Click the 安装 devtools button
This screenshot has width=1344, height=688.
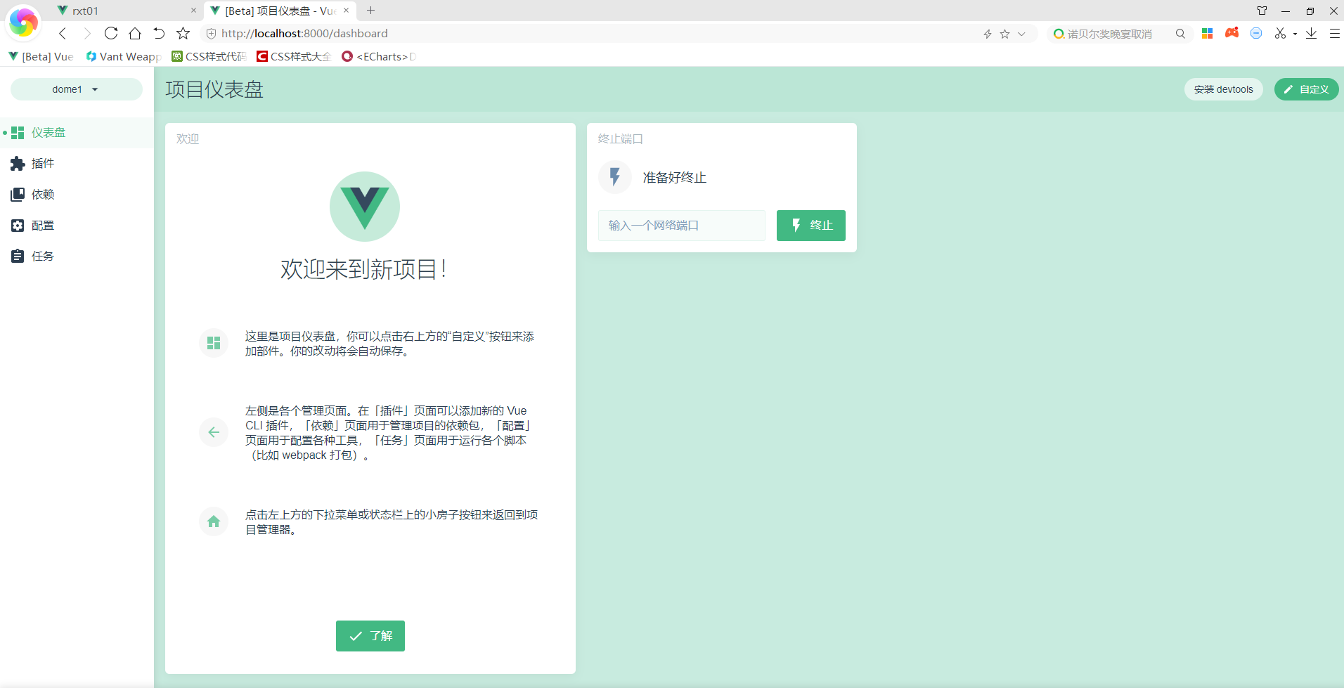[x=1223, y=89]
